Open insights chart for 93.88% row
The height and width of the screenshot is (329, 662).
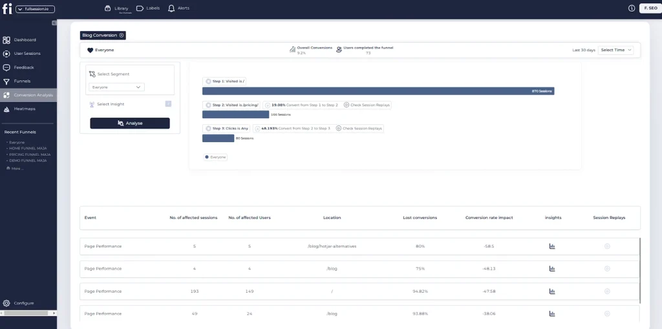552,313
